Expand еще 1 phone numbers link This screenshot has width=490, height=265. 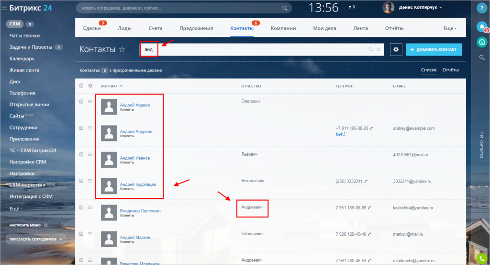tap(340, 134)
